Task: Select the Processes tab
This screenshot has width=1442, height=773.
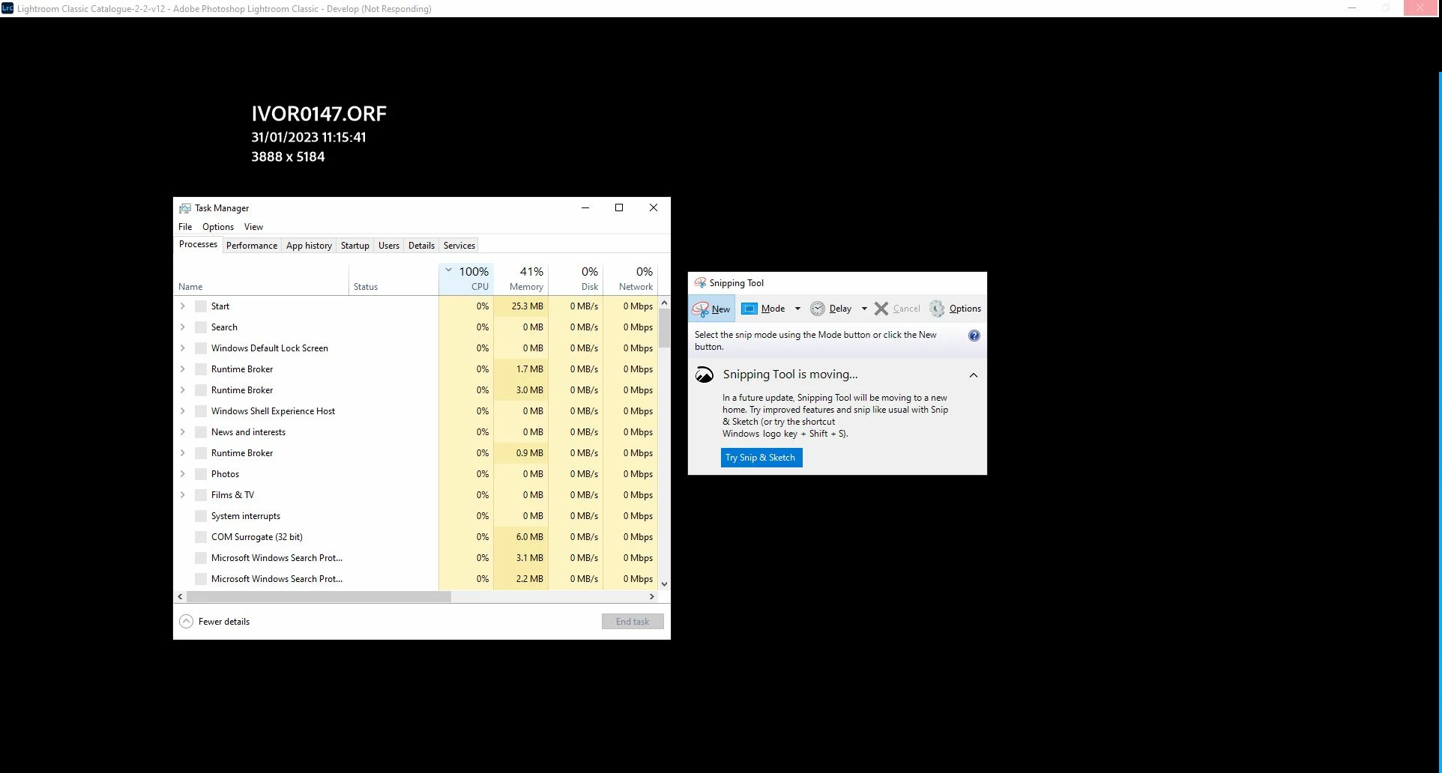Action: (198, 244)
